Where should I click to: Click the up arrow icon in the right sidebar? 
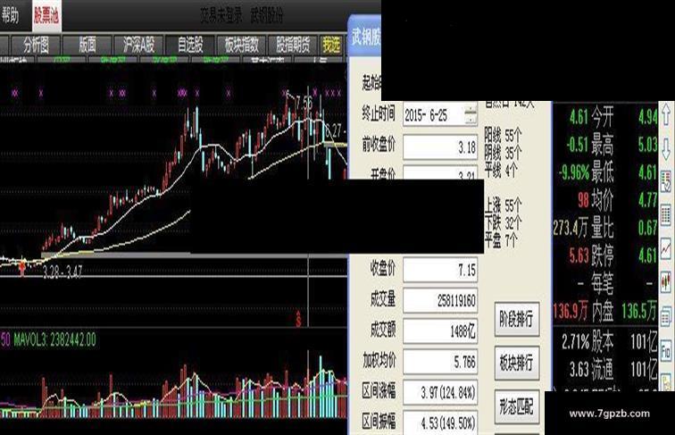[666, 113]
